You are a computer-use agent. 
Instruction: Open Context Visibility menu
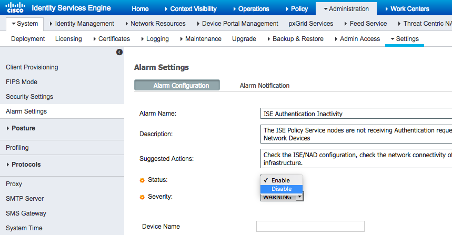190,9
